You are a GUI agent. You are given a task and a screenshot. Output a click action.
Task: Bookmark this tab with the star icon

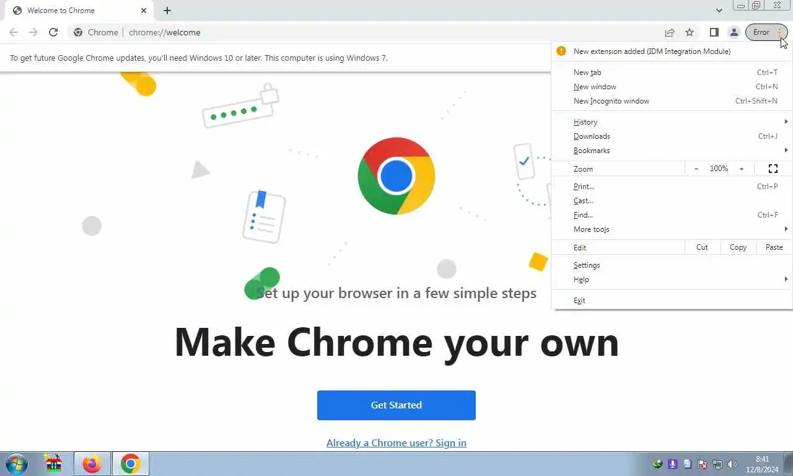(690, 32)
